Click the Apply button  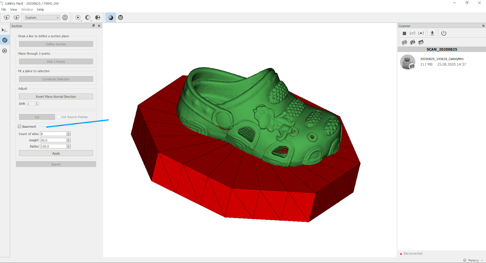[x=56, y=153]
